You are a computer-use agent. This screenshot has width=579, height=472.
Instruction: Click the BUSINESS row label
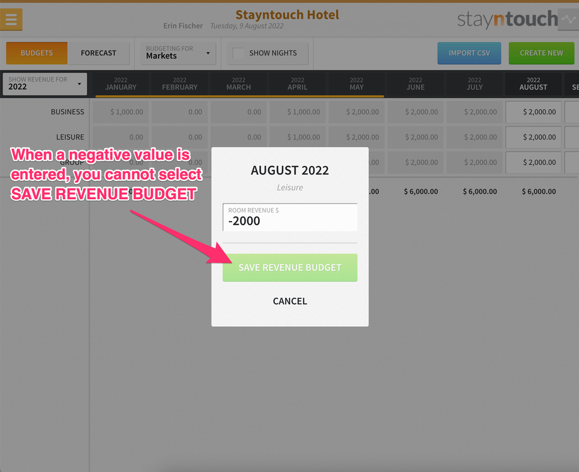[67, 112]
